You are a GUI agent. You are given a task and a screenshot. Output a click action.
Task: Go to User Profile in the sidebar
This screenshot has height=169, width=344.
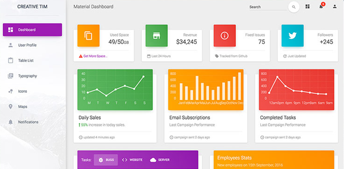[x=33, y=45]
